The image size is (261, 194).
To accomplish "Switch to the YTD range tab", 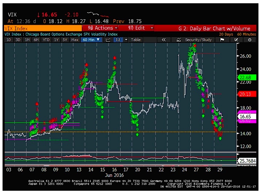I will 46,40.
